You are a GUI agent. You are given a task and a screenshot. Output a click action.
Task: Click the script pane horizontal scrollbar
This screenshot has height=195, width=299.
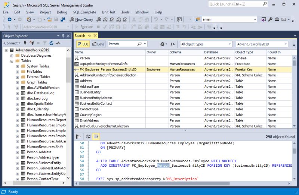pos(154,183)
